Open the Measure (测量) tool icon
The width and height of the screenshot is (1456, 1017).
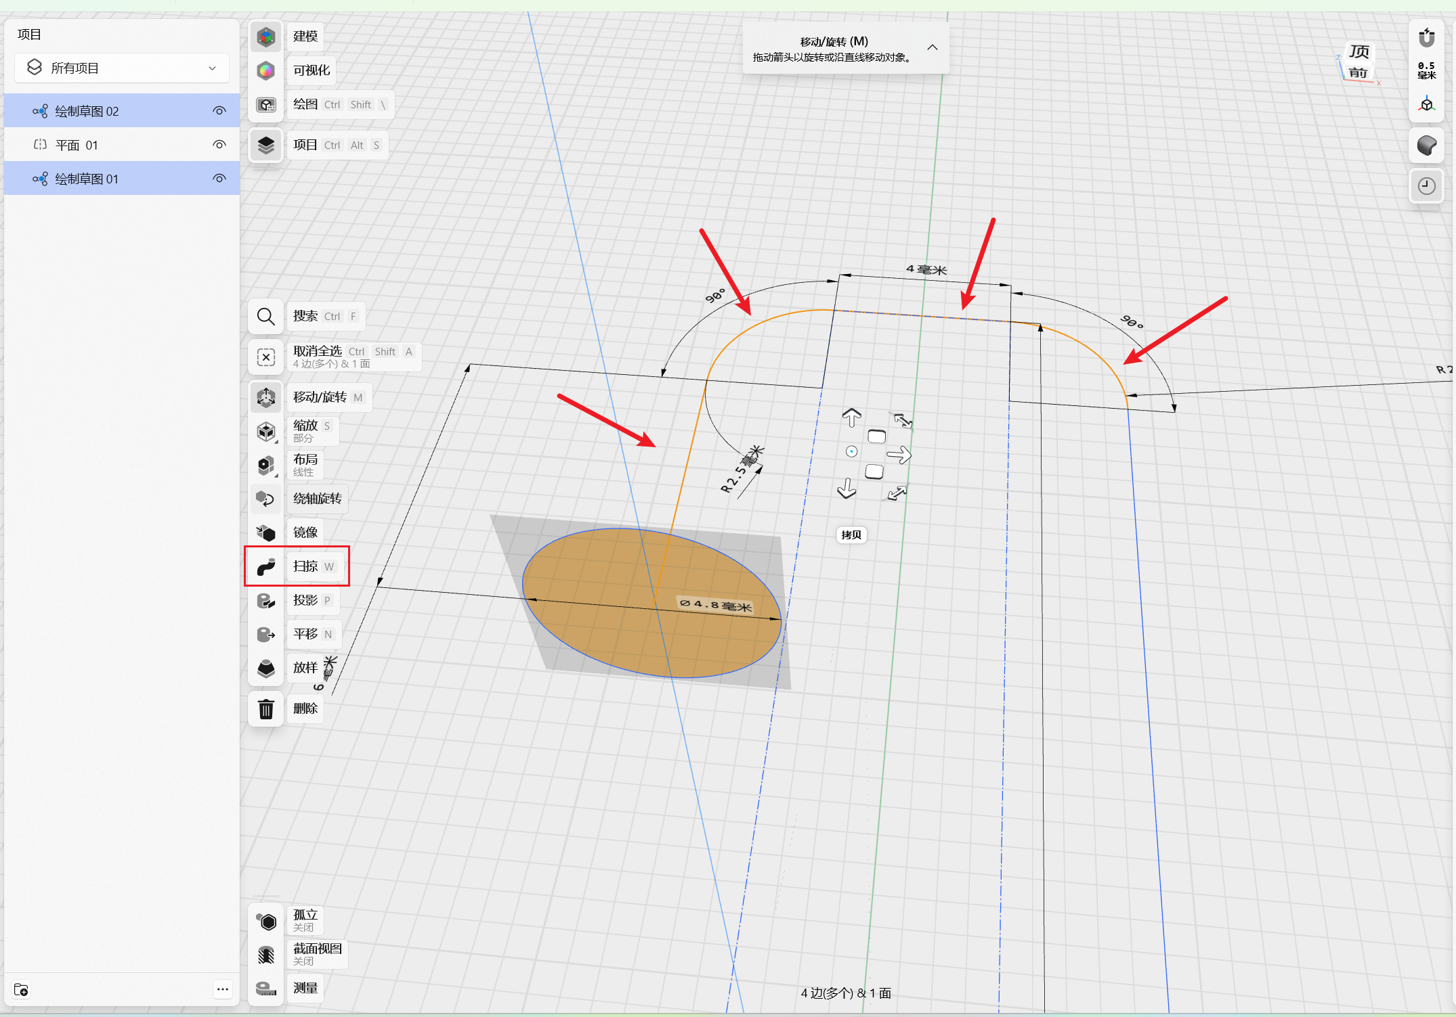pyautogui.click(x=266, y=988)
